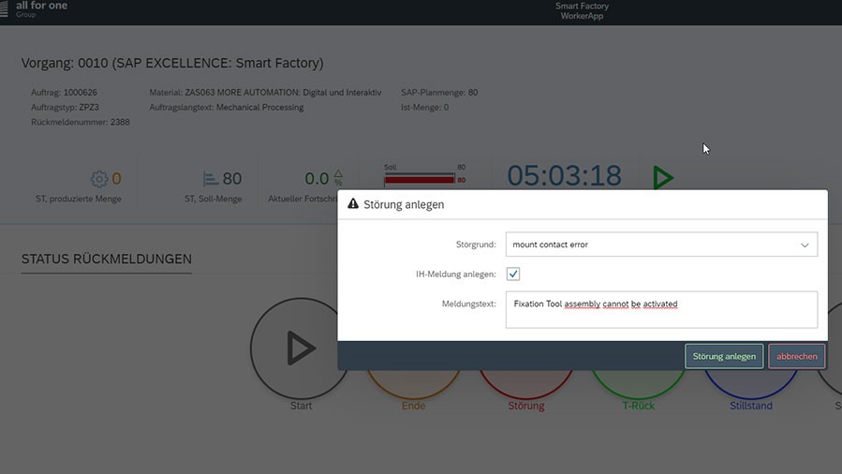Select the blue Stillstand circle
Image resolution: width=842 pixels, height=474 pixels.
749,385
